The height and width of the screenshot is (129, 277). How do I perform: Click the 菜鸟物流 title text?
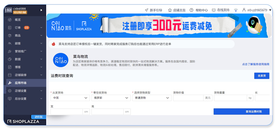[80, 57]
